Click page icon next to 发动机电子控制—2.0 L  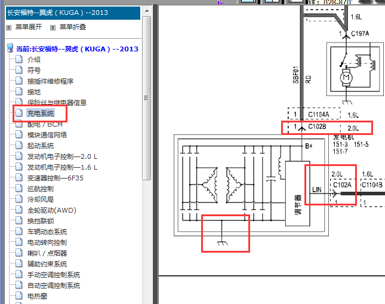point(19,156)
